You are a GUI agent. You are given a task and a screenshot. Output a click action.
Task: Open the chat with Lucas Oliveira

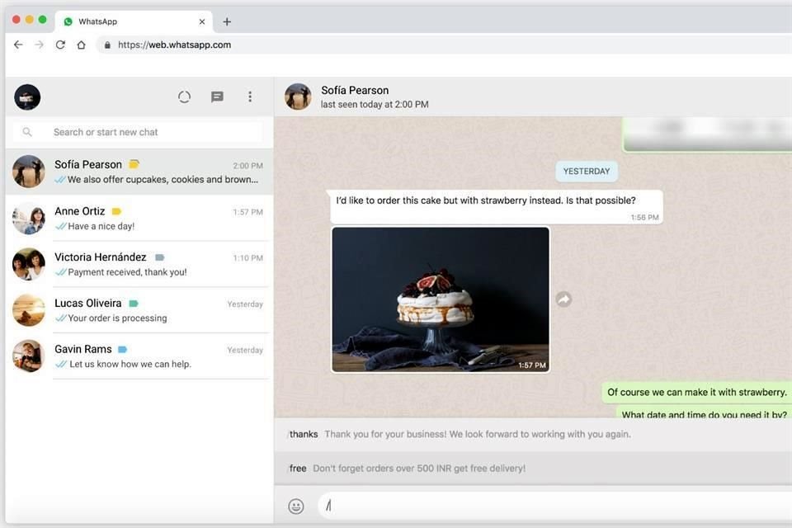(x=136, y=309)
